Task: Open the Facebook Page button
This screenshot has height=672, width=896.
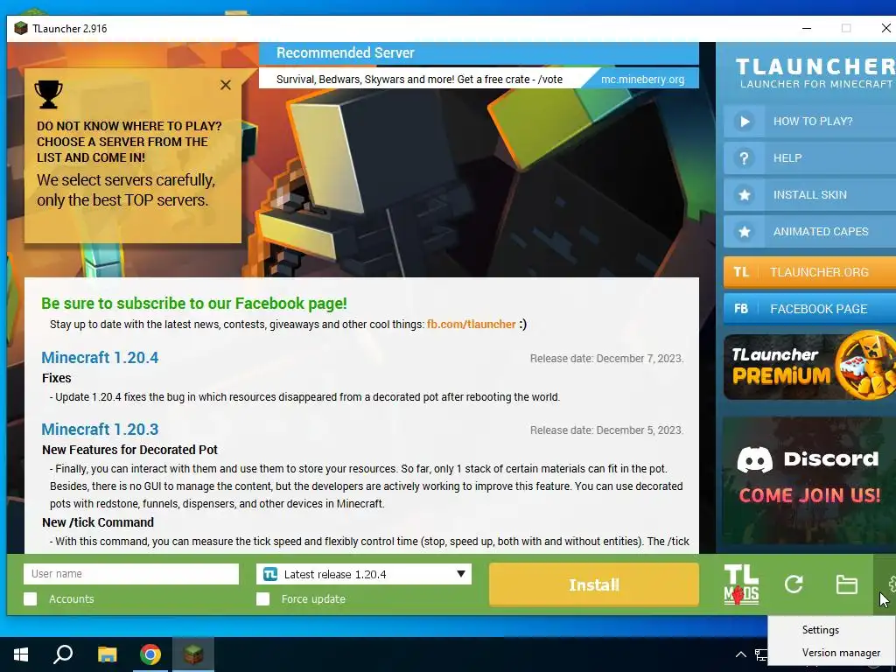Action: click(809, 309)
